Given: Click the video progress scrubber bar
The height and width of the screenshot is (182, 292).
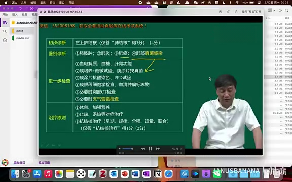Looking at the screenshot, I should (150, 153).
